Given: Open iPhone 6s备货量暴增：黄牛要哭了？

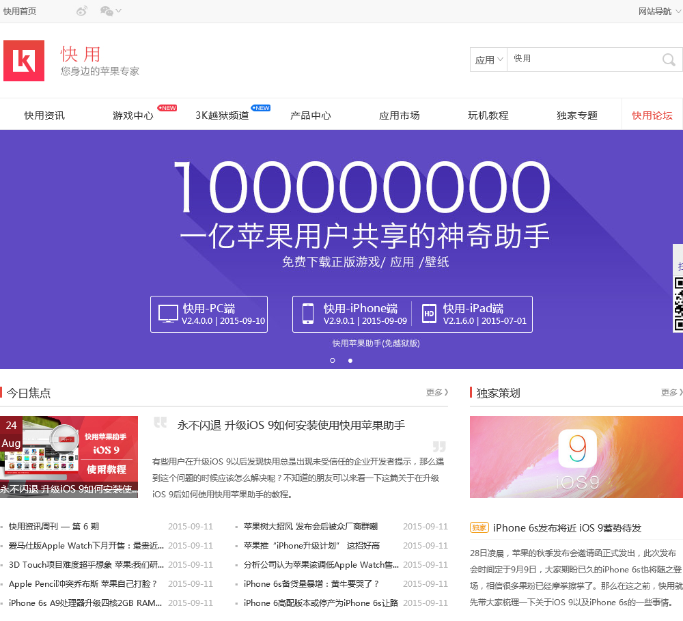Looking at the screenshot, I should tap(311, 584).
